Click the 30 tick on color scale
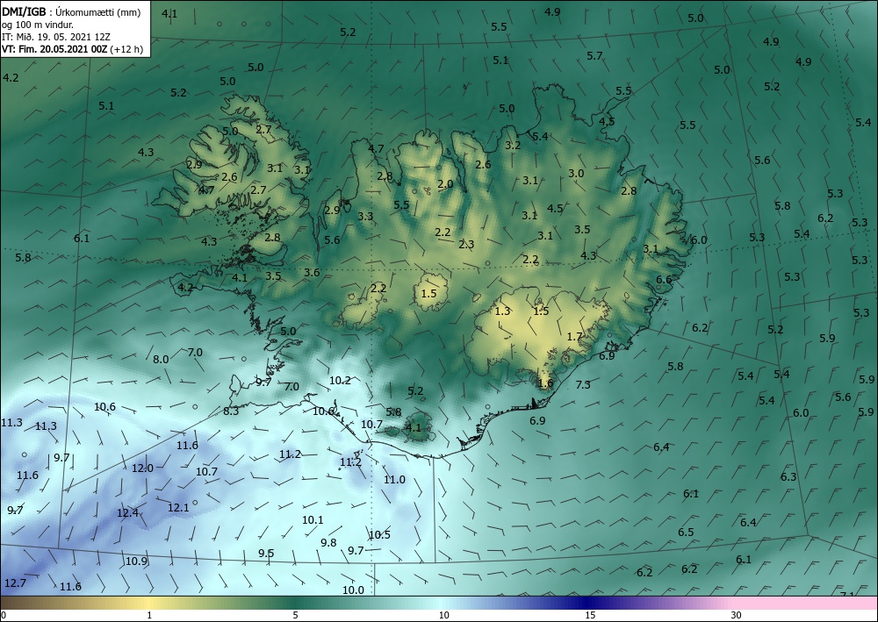878x622 pixels. tap(737, 615)
